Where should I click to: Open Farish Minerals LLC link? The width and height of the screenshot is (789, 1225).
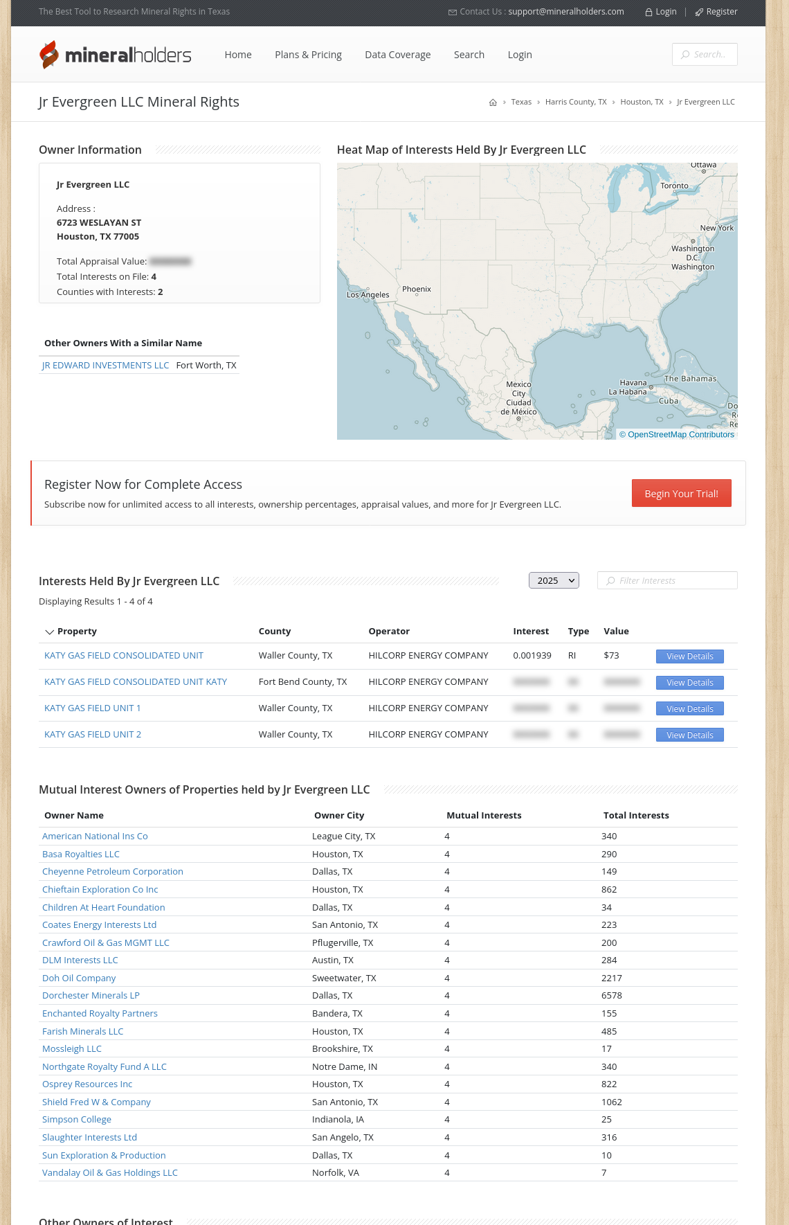point(83,1032)
